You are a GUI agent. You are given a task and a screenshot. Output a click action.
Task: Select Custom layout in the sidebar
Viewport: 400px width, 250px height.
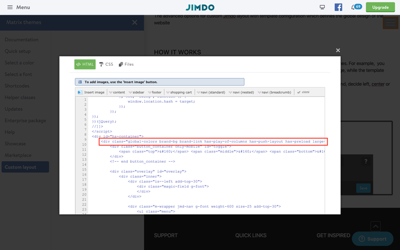pyautogui.click(x=25, y=167)
